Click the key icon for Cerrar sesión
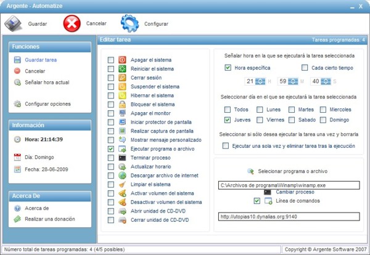This screenshot has height=255, width=370. tap(122, 78)
